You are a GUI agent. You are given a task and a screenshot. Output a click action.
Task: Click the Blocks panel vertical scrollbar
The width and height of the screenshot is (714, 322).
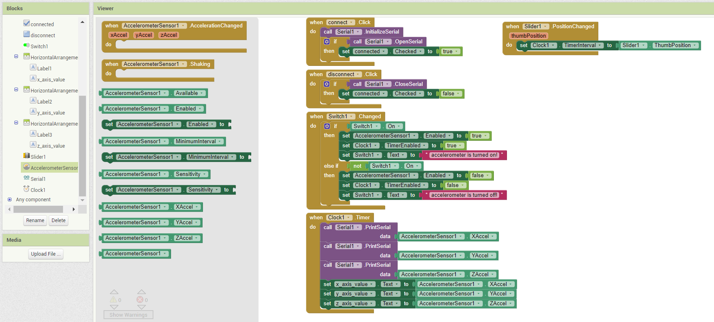pyautogui.click(x=82, y=145)
